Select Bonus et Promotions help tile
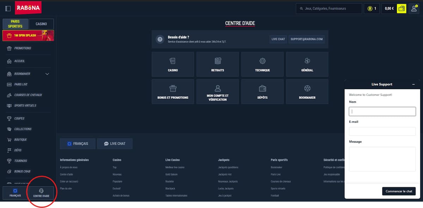Image resolution: width=423 pixels, height=208 pixels. (x=173, y=91)
